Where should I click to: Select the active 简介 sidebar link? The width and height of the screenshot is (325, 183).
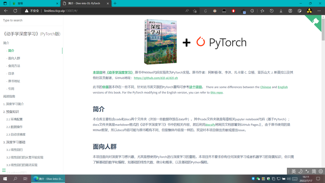[x=11, y=51]
